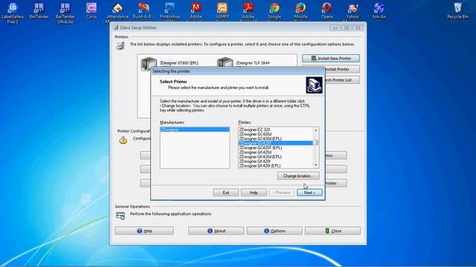Open the Yahoo! desktop shortcut
The width and height of the screenshot is (476, 267).
[353, 11]
